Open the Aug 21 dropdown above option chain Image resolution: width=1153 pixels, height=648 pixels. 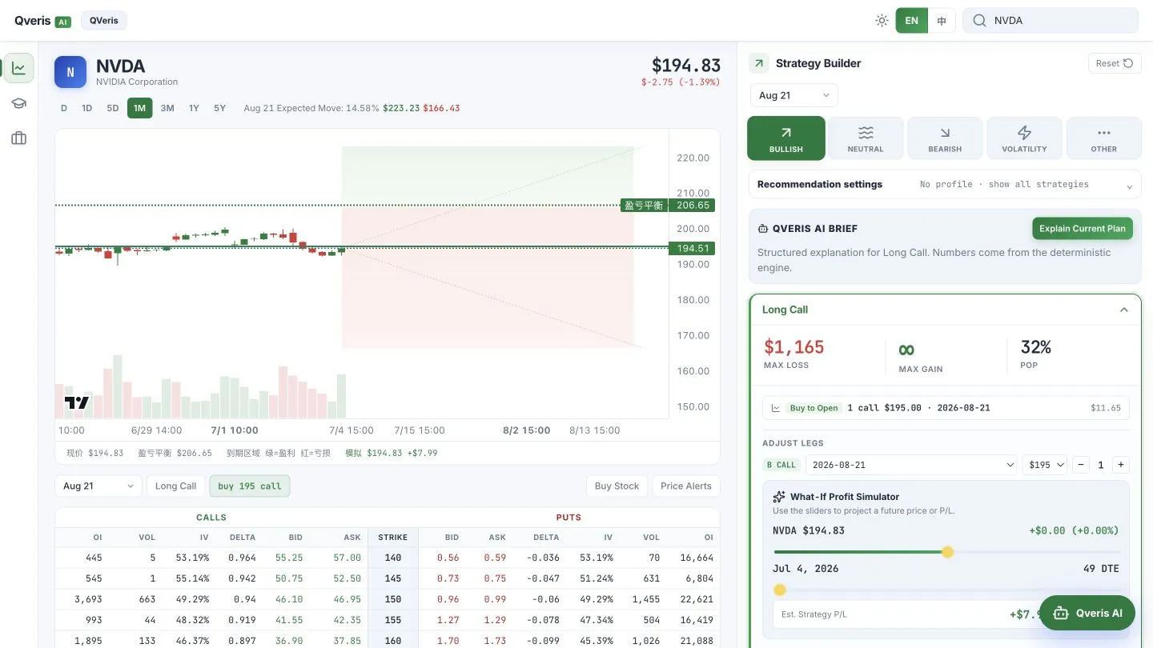(x=98, y=486)
